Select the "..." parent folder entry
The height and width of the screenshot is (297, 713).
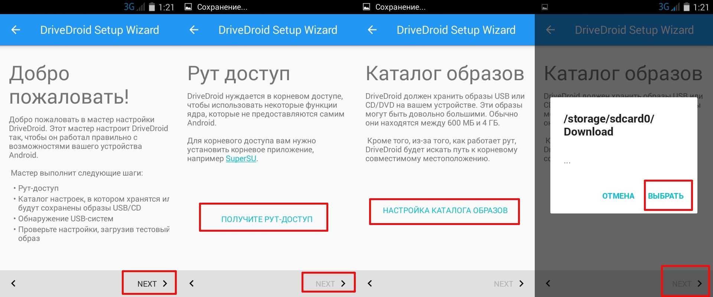click(567, 162)
